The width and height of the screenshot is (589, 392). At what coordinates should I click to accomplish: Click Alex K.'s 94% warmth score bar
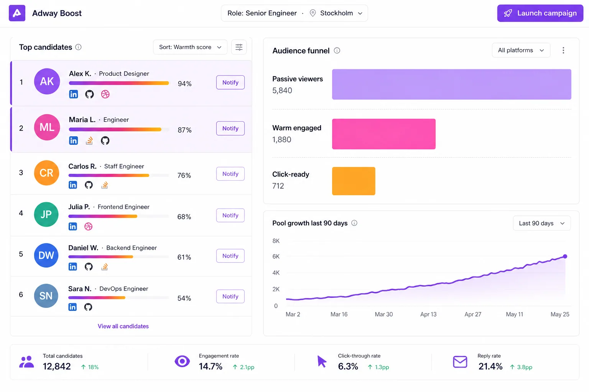[119, 83]
